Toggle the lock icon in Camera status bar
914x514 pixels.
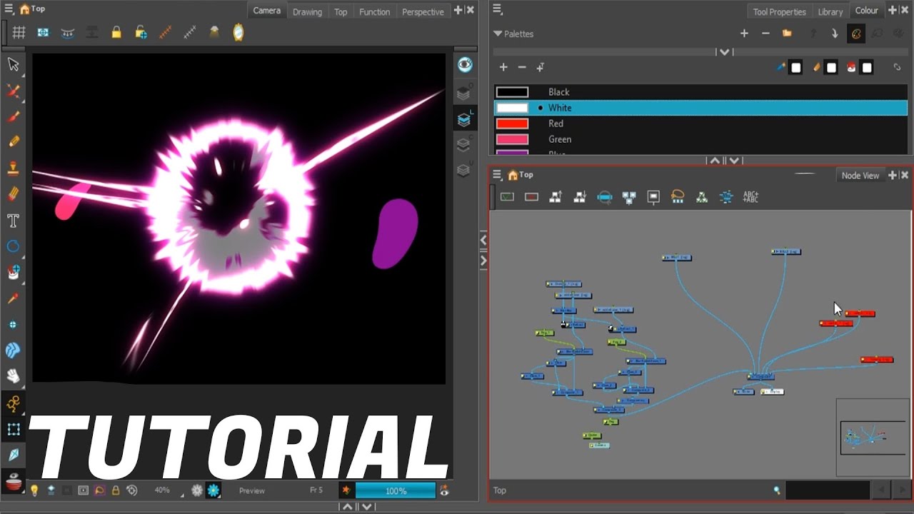click(116, 490)
